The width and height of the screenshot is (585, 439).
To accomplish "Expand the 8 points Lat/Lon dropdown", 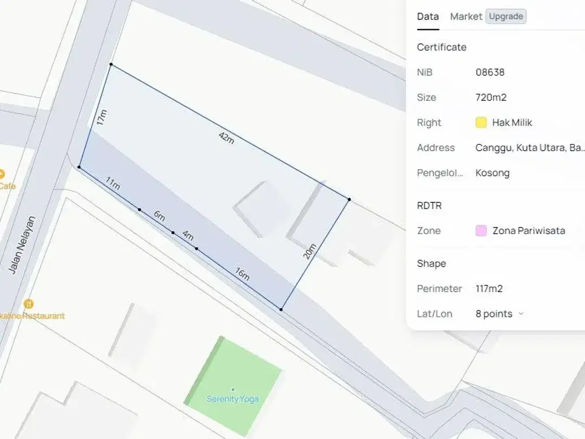I will coord(499,314).
